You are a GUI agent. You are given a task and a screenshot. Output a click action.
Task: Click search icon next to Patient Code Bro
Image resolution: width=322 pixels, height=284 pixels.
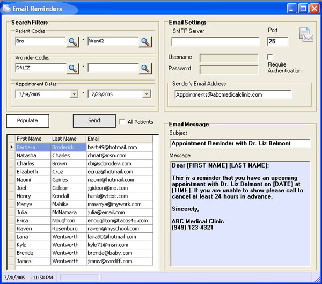point(72,41)
